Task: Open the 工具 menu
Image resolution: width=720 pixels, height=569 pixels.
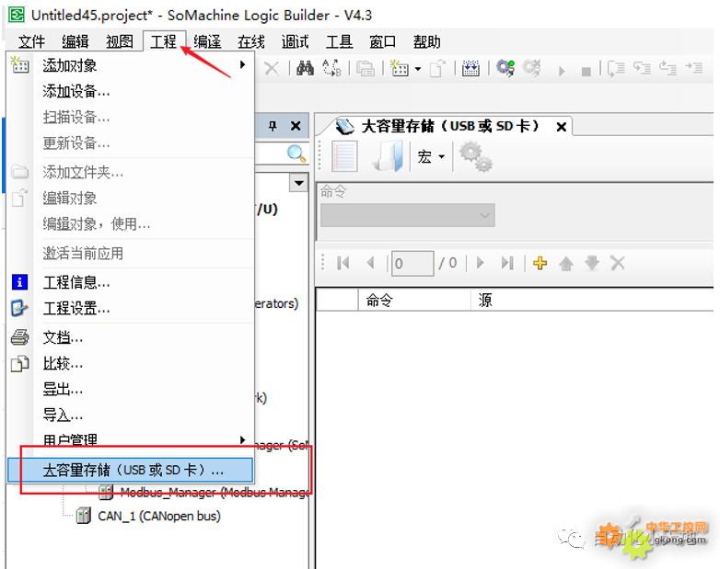Action: pos(339,41)
